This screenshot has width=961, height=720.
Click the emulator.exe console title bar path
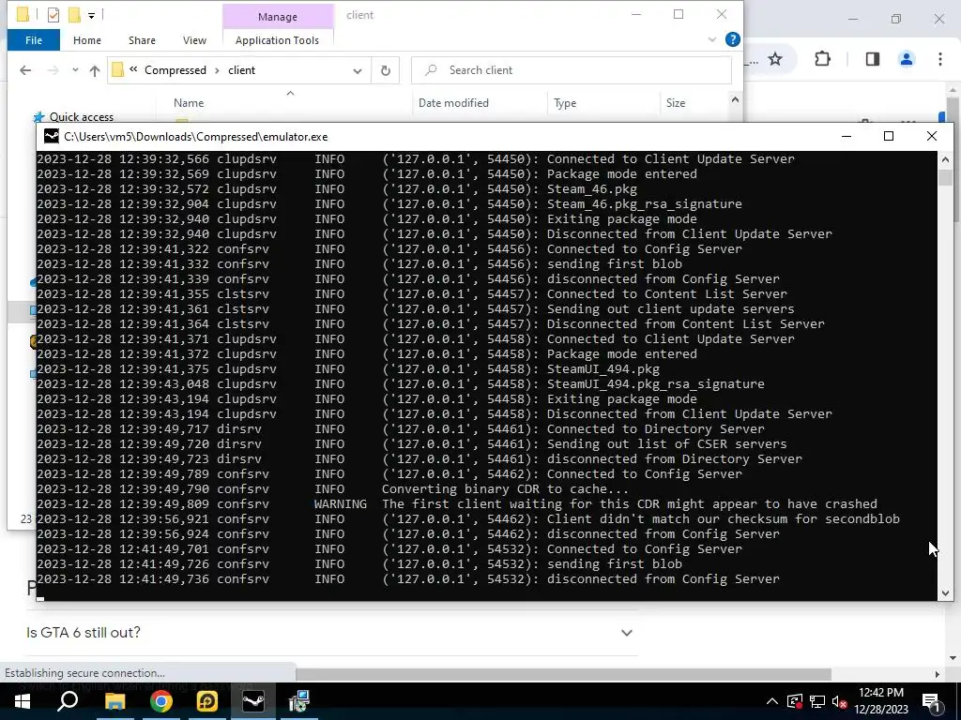pyautogui.click(x=195, y=137)
